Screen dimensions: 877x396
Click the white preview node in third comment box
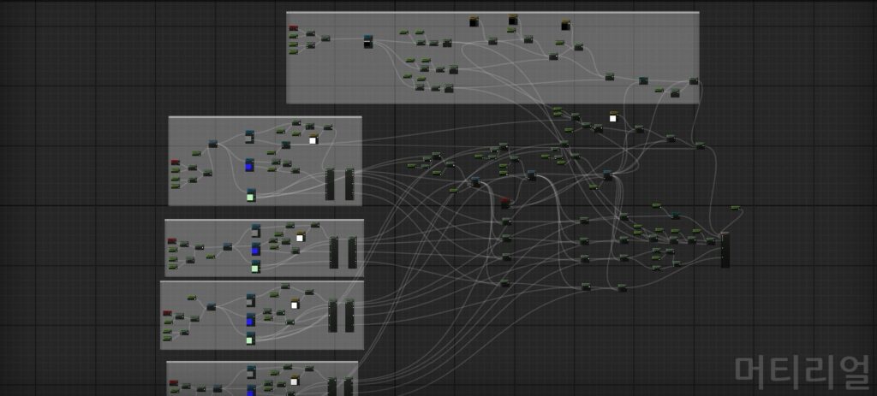tap(300, 237)
